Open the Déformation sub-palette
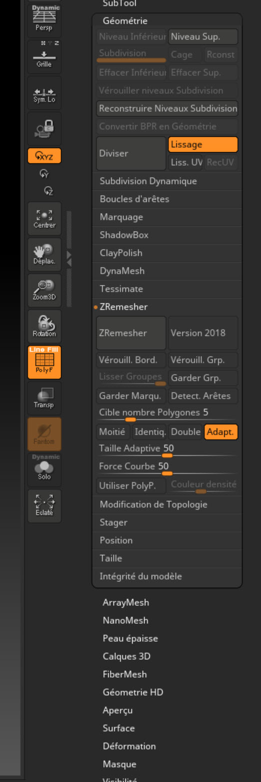 pos(129,746)
